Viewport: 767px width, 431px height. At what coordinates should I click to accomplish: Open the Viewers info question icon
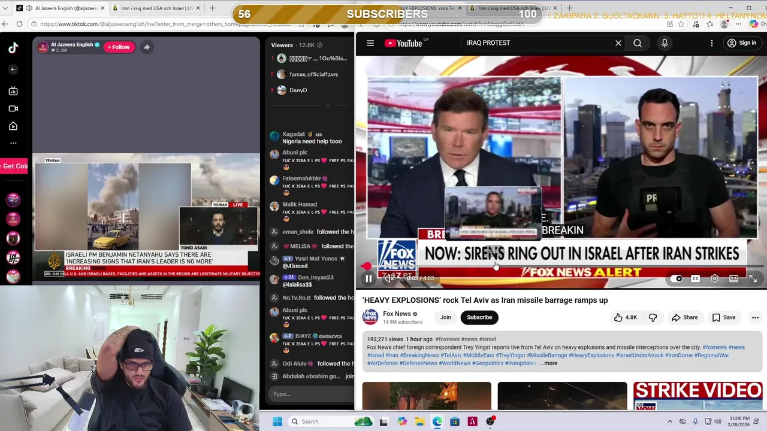(x=319, y=45)
